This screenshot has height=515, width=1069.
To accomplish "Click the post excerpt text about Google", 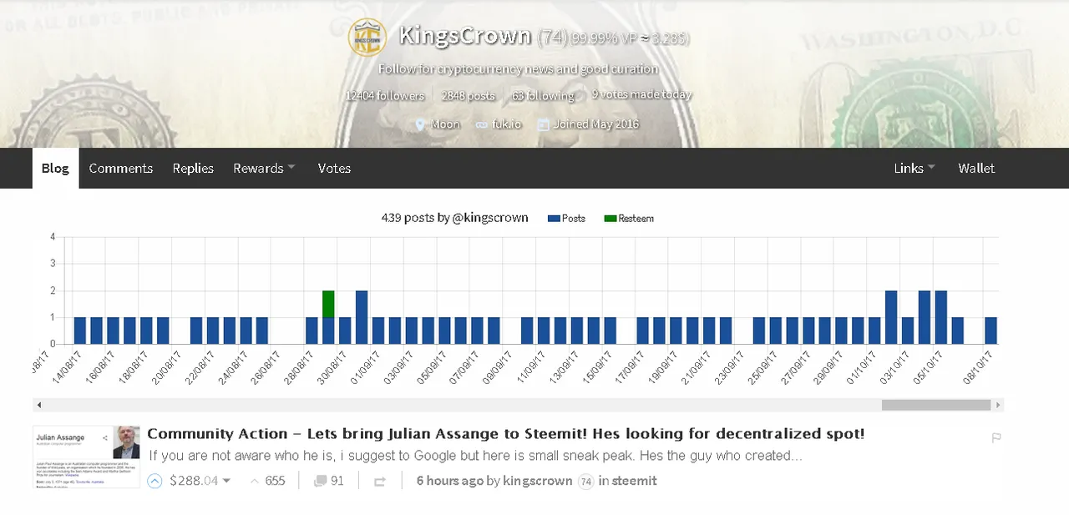I will coord(475,456).
